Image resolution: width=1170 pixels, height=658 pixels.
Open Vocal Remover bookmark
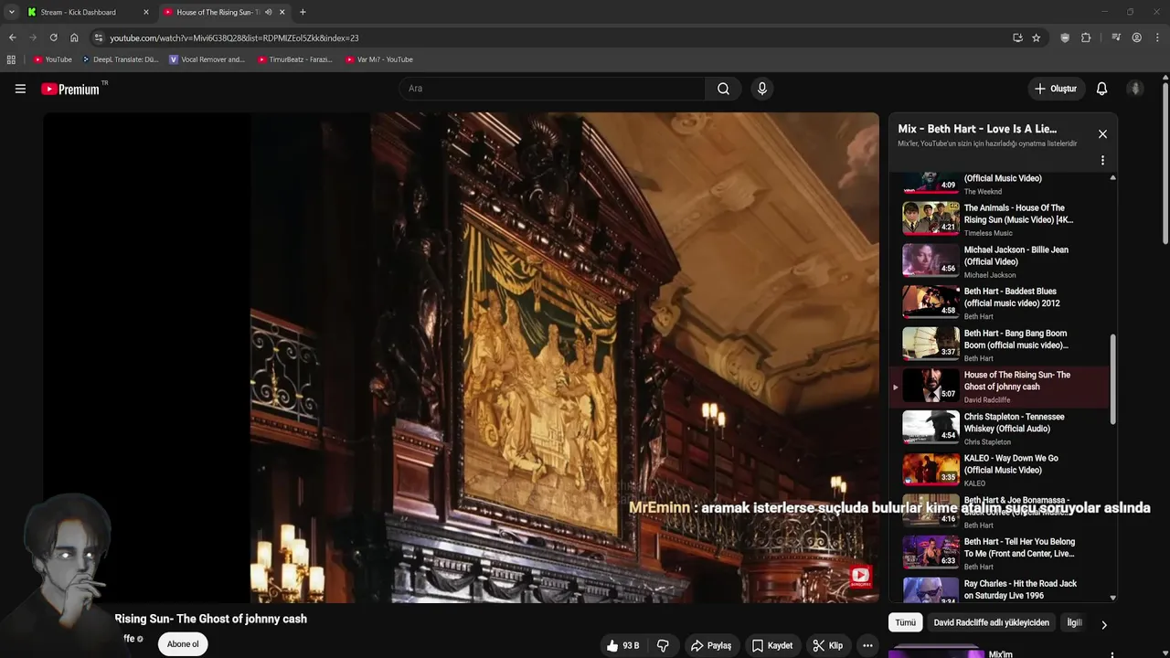click(x=207, y=59)
